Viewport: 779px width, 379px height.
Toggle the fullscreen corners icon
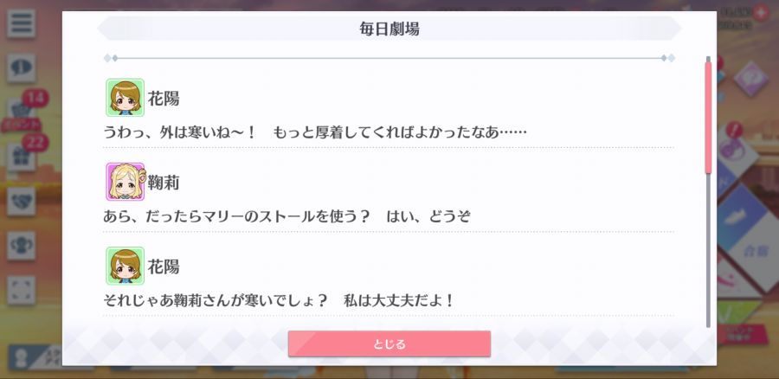click(x=21, y=290)
